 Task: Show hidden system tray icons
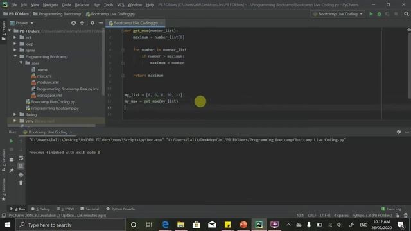[288, 225]
